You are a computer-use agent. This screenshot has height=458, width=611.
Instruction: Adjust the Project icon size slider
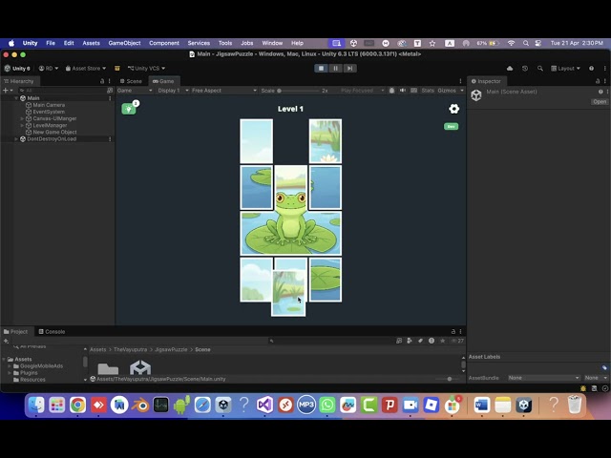450,379
